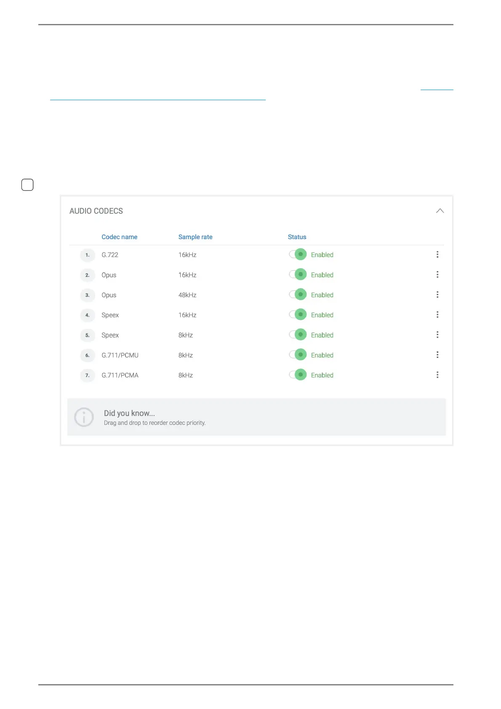Select the priority number 1 badge
This screenshot has height=709, width=501.
[88, 255]
